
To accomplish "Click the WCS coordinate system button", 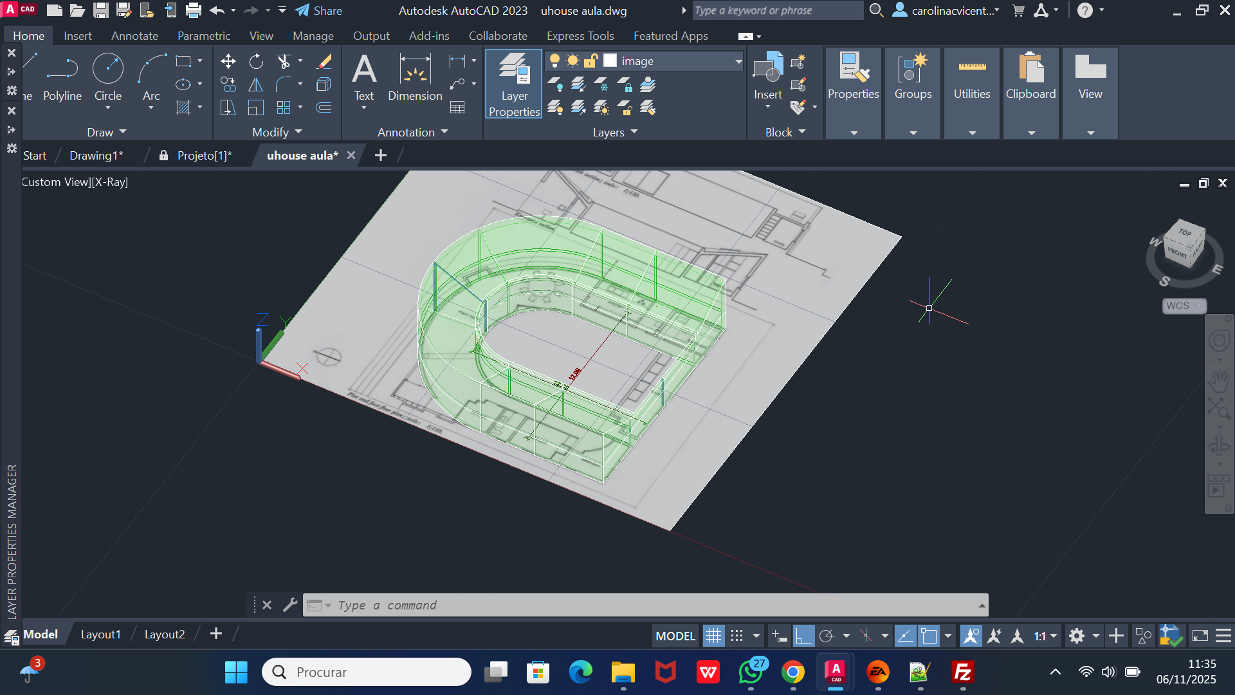I will 1184,306.
